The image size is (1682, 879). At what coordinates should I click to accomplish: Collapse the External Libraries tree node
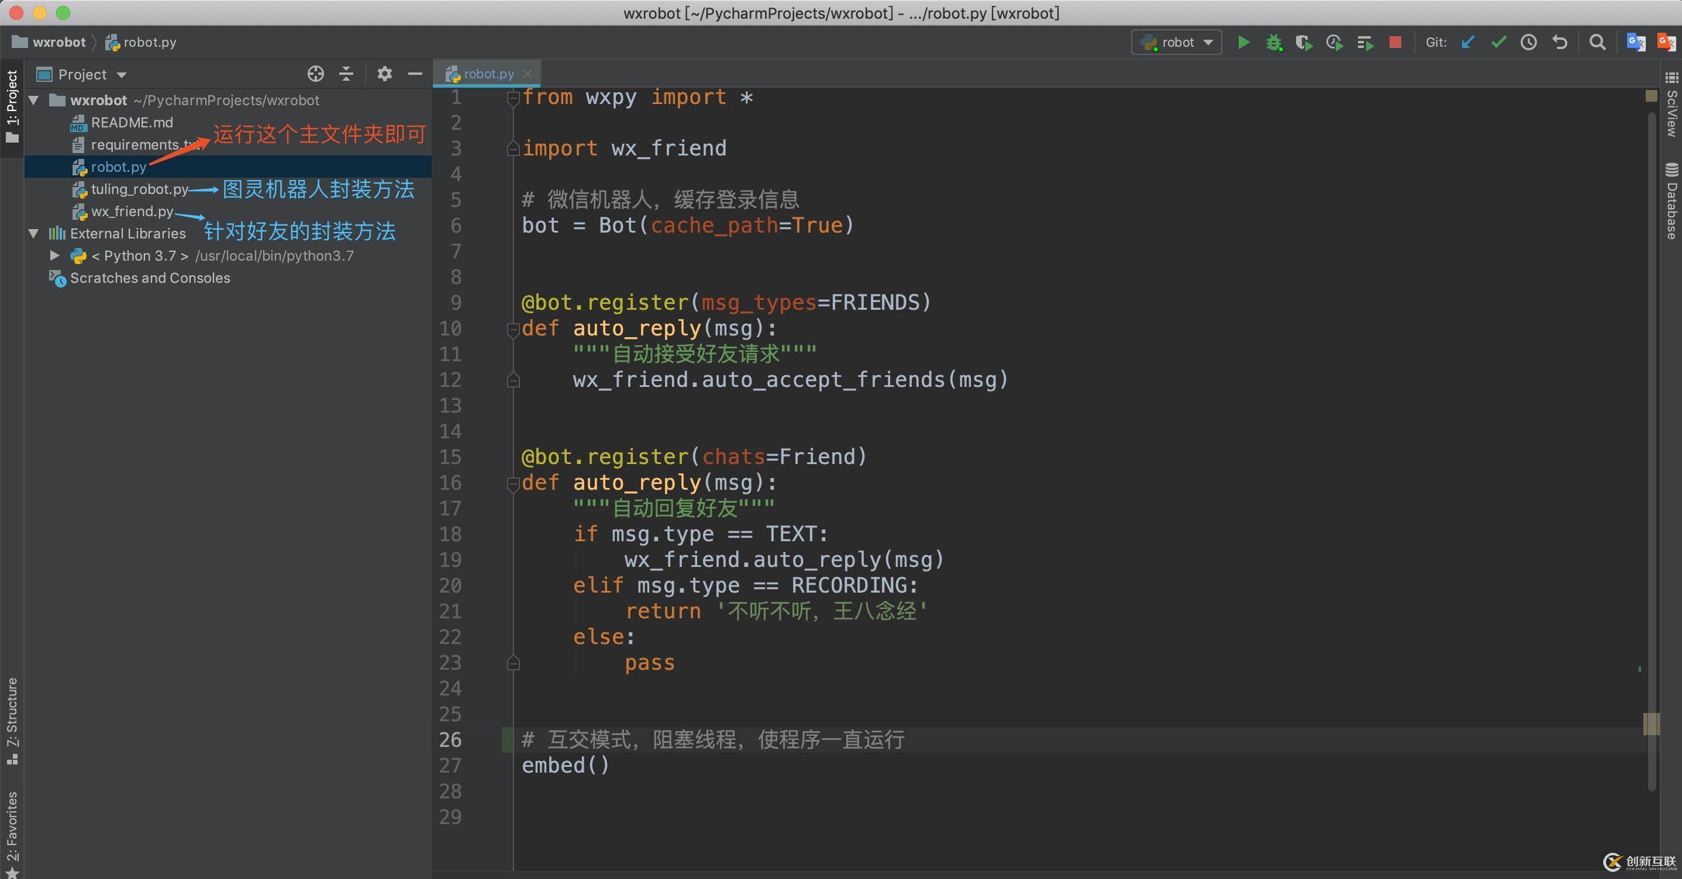[33, 234]
